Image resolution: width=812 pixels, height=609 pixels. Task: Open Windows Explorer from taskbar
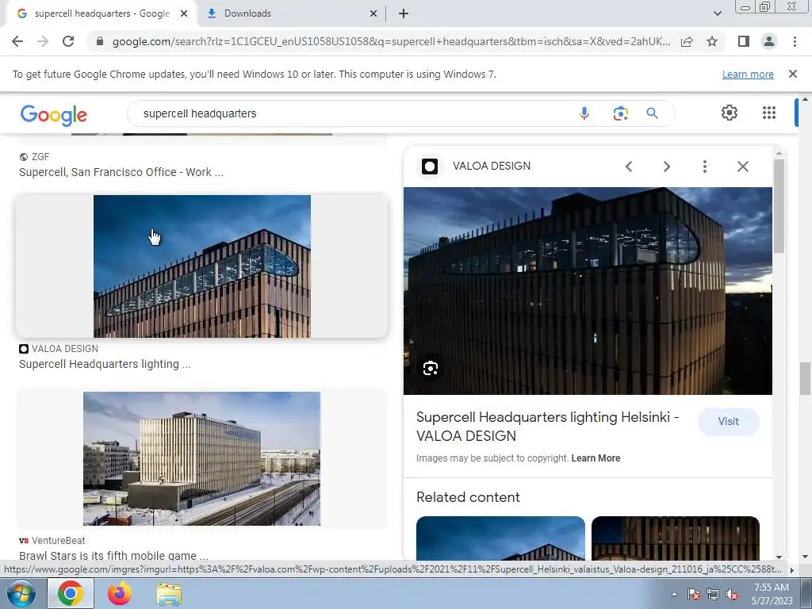pyautogui.click(x=169, y=594)
